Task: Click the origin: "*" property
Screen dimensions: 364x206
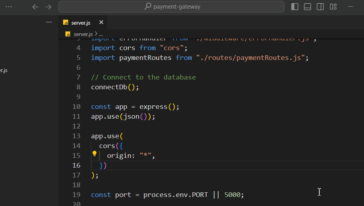Action: click(x=129, y=155)
